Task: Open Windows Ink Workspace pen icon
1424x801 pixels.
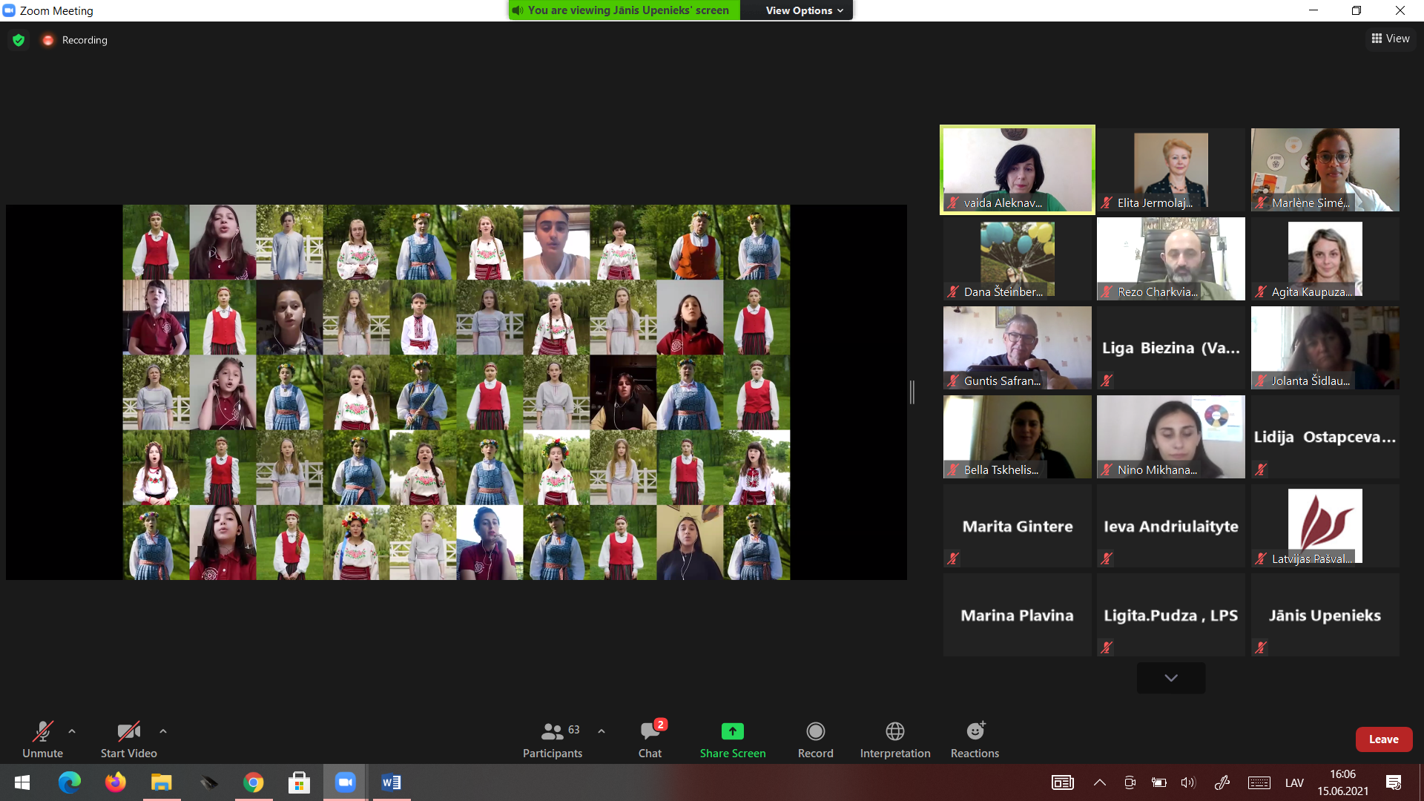Action: (1222, 782)
